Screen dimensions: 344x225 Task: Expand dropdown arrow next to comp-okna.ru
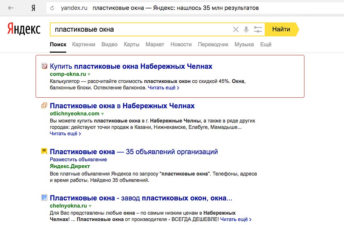(x=89, y=74)
